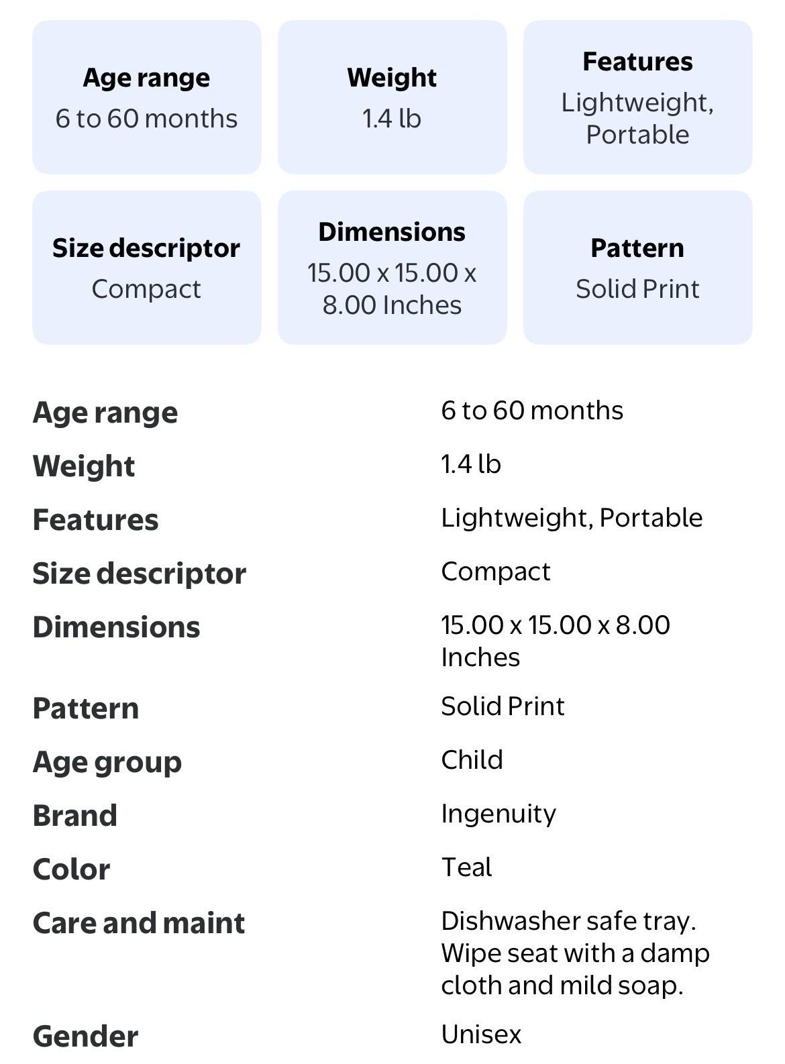Tap the Age range summary card

click(146, 97)
